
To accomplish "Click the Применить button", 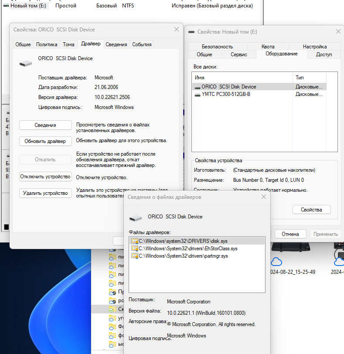I will (x=326, y=234).
